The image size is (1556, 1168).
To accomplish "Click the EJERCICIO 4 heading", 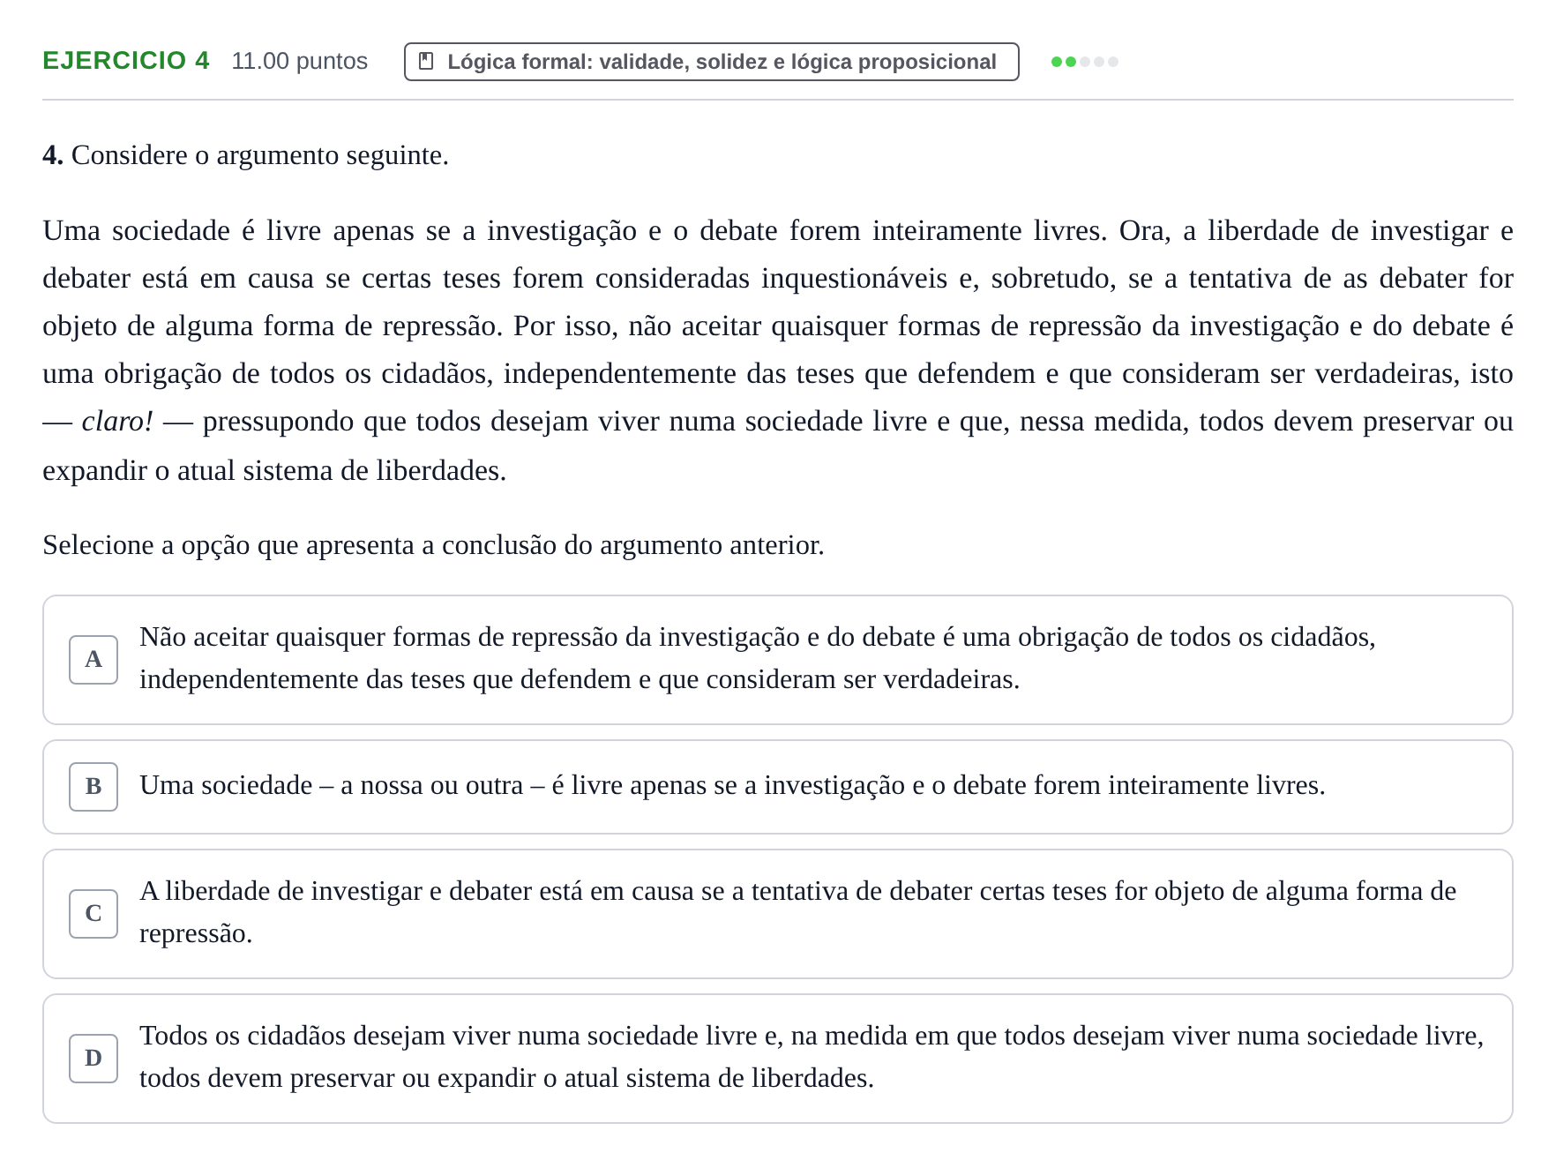I will pos(126,60).
